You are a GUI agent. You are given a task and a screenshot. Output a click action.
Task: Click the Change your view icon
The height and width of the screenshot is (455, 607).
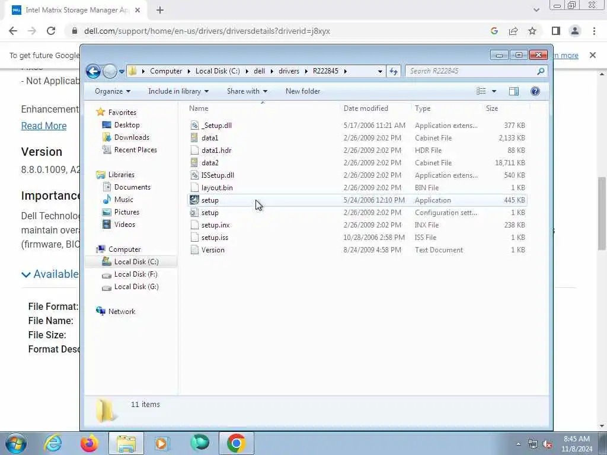[x=481, y=91]
